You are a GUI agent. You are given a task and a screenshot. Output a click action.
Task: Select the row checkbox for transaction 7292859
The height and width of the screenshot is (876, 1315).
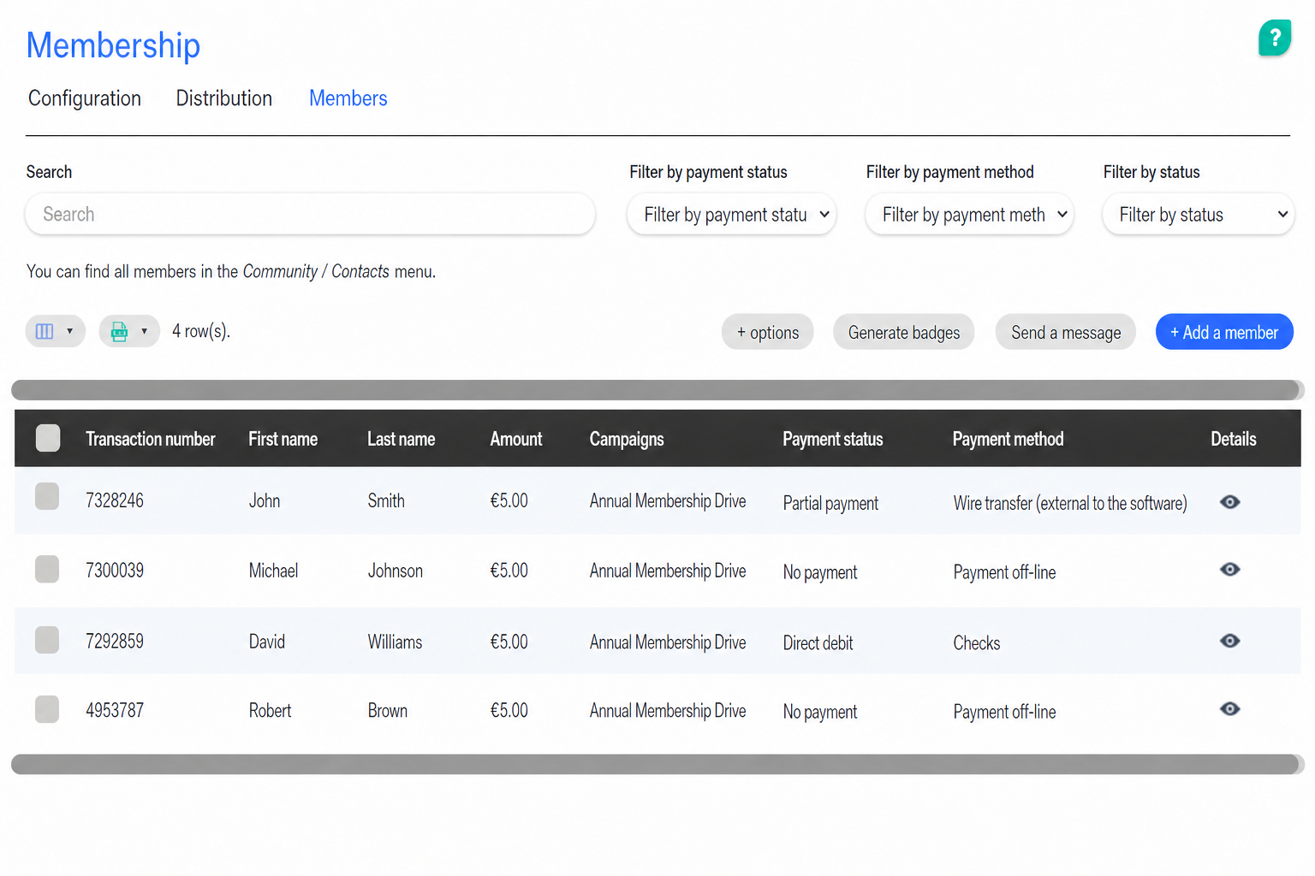47,640
